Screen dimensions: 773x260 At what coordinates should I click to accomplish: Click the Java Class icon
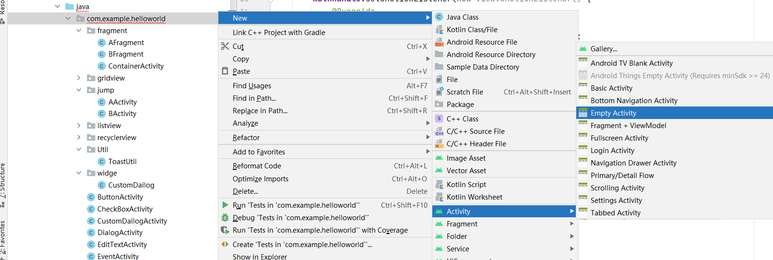[439, 17]
